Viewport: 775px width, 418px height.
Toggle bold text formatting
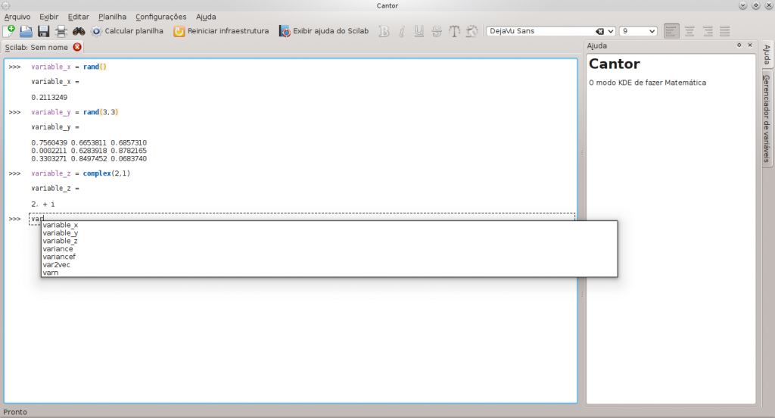(x=384, y=31)
